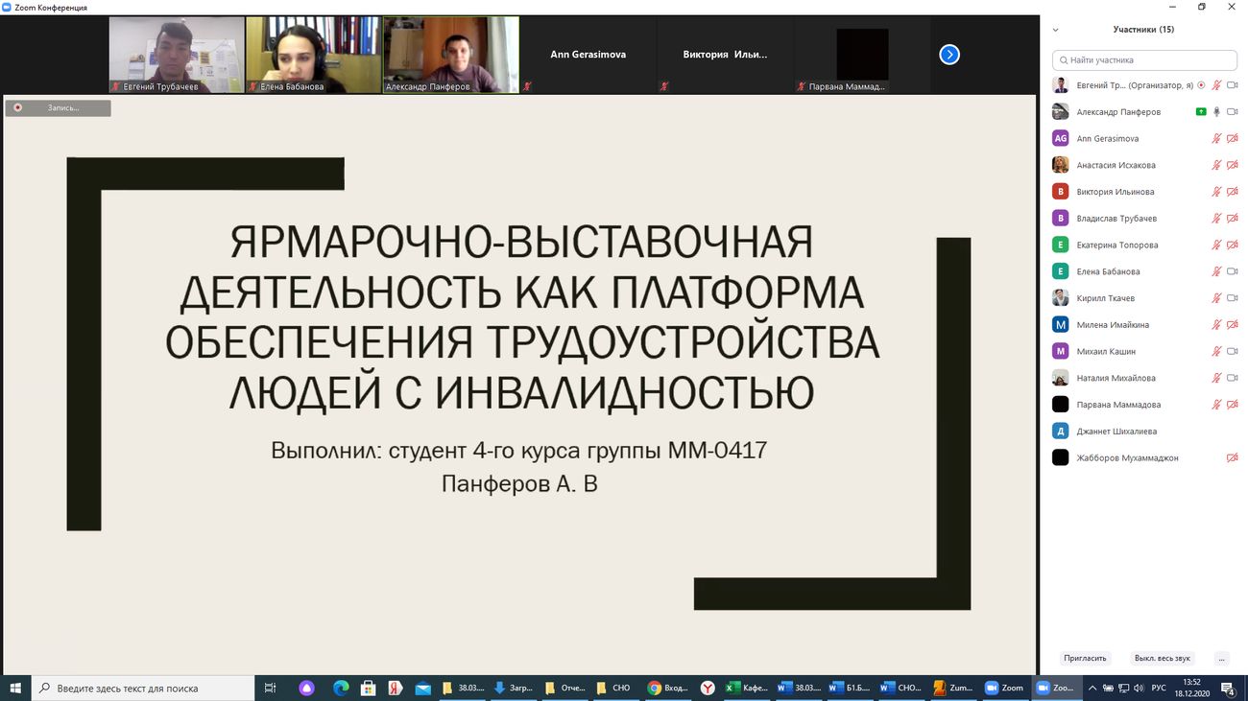Screen dimensions: 1248x701
Task: Click the microphone icon for Александр Панферов
Action: 1216,112
